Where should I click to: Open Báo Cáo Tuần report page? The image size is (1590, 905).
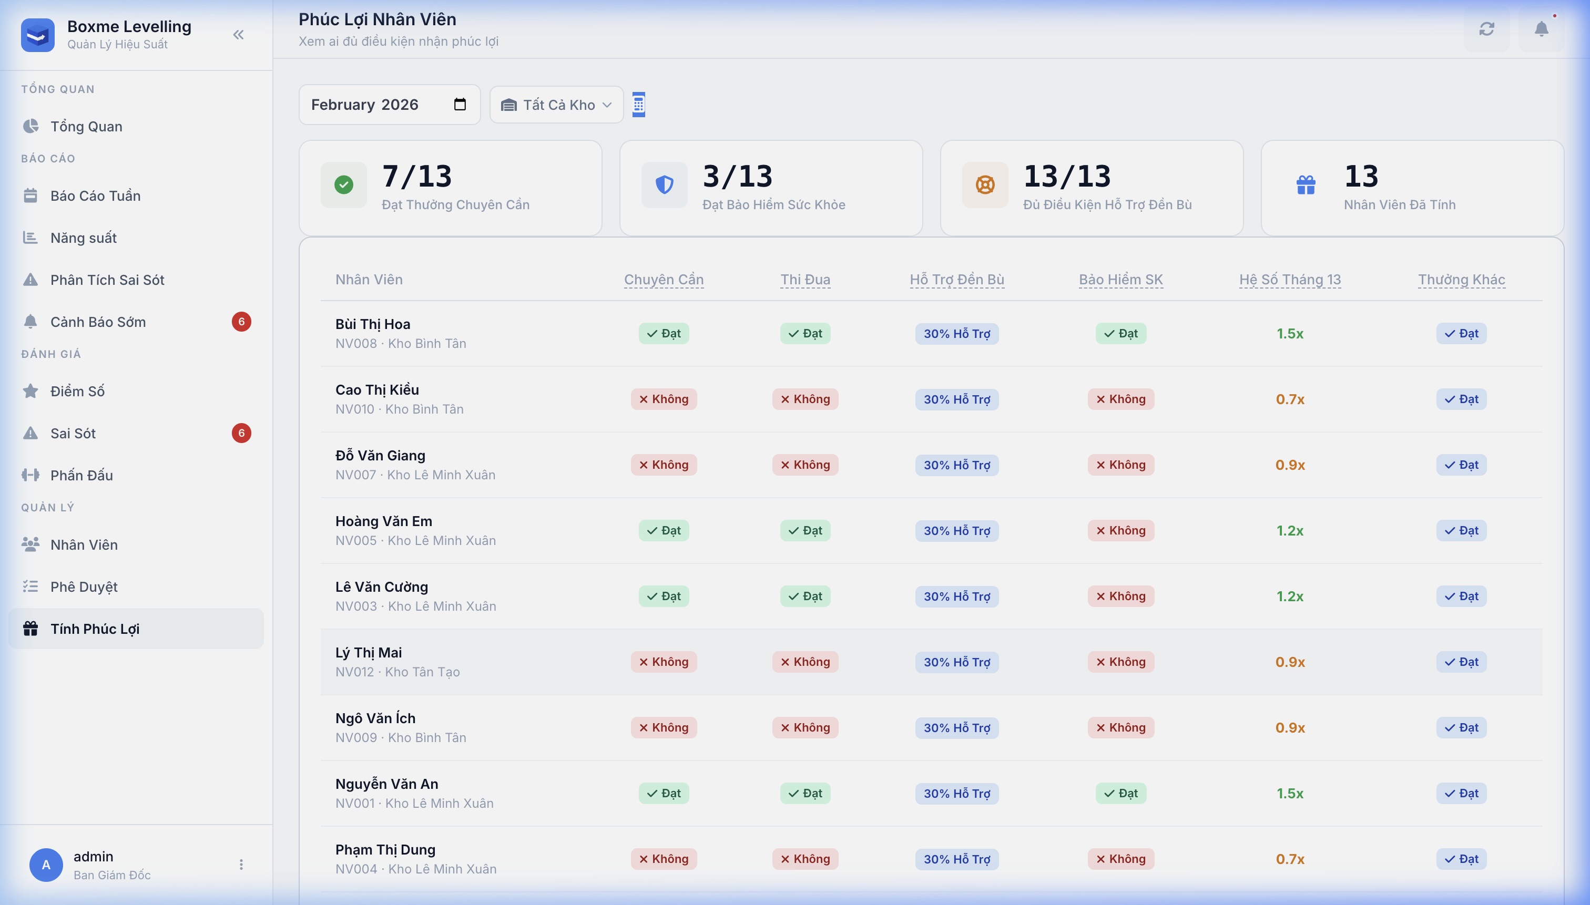coord(95,196)
